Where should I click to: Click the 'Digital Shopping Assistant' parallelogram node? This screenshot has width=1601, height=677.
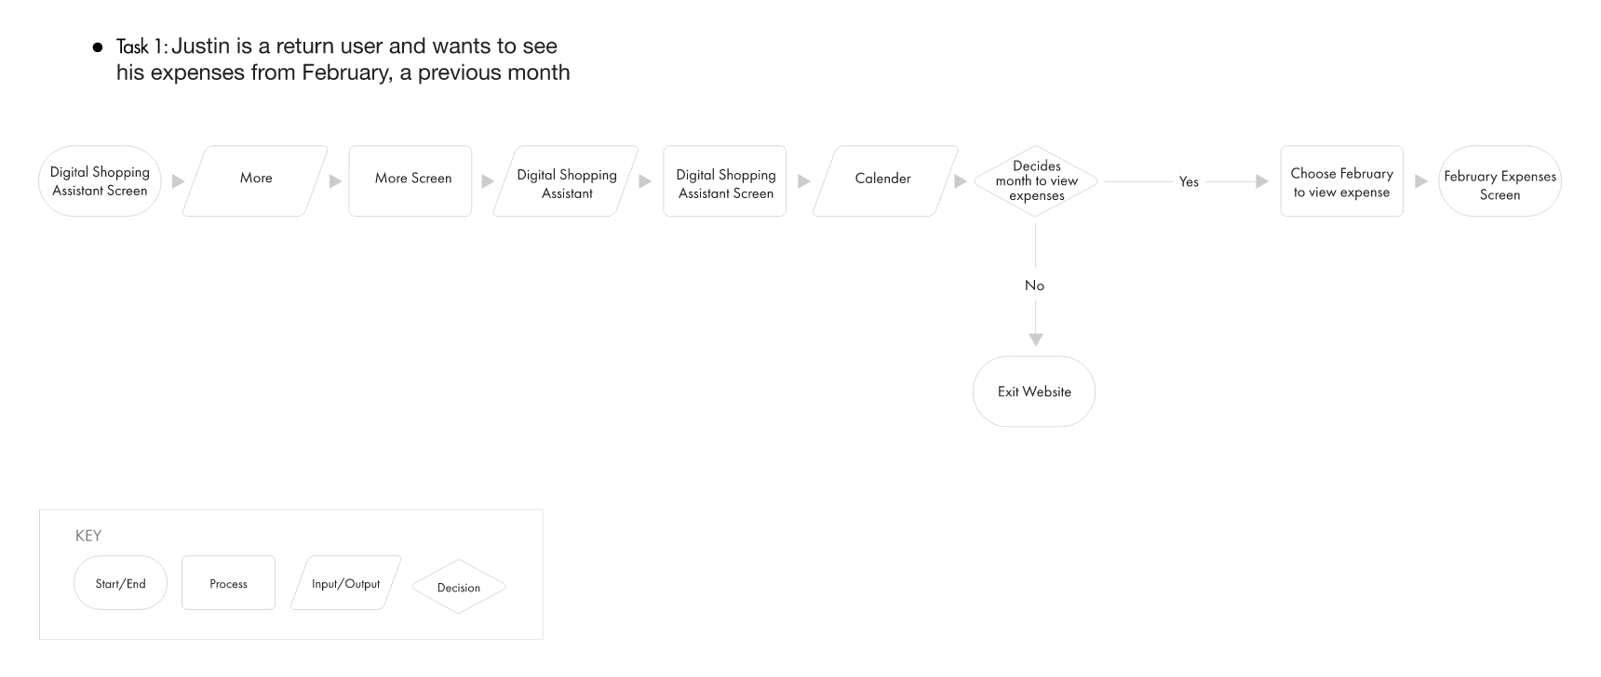(x=566, y=181)
